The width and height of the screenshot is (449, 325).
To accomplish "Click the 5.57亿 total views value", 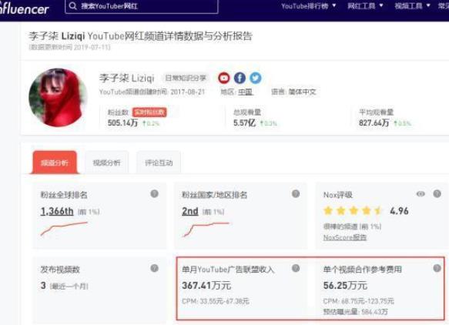I will click(x=244, y=123).
